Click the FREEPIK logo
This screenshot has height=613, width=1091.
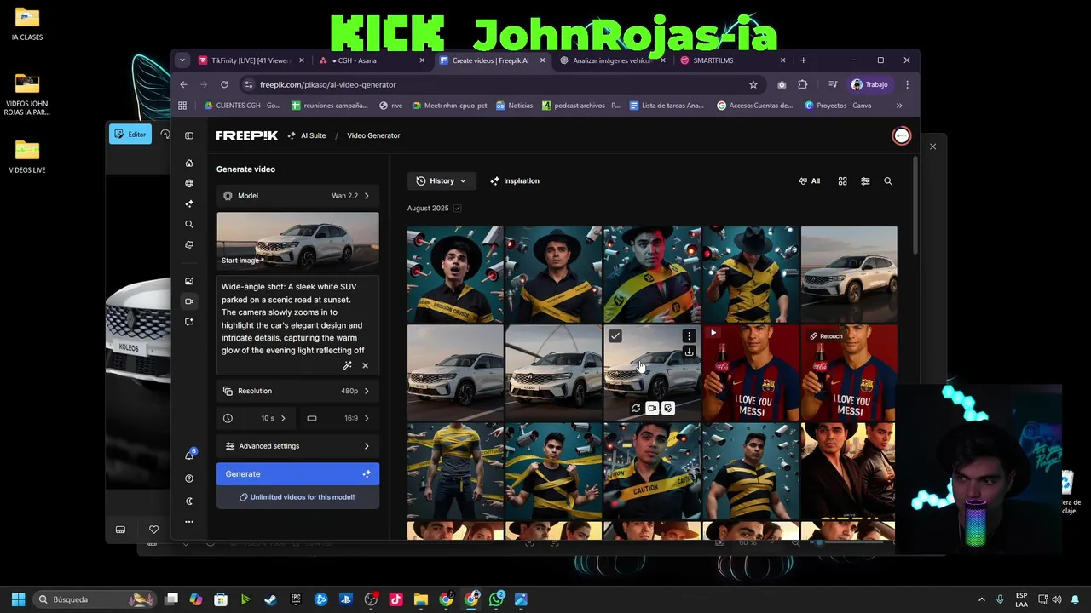(x=246, y=135)
